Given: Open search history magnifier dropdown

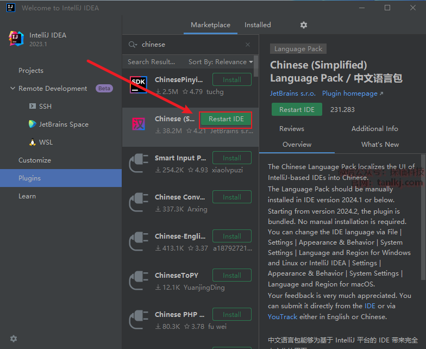Looking at the screenshot, I should (133, 45).
